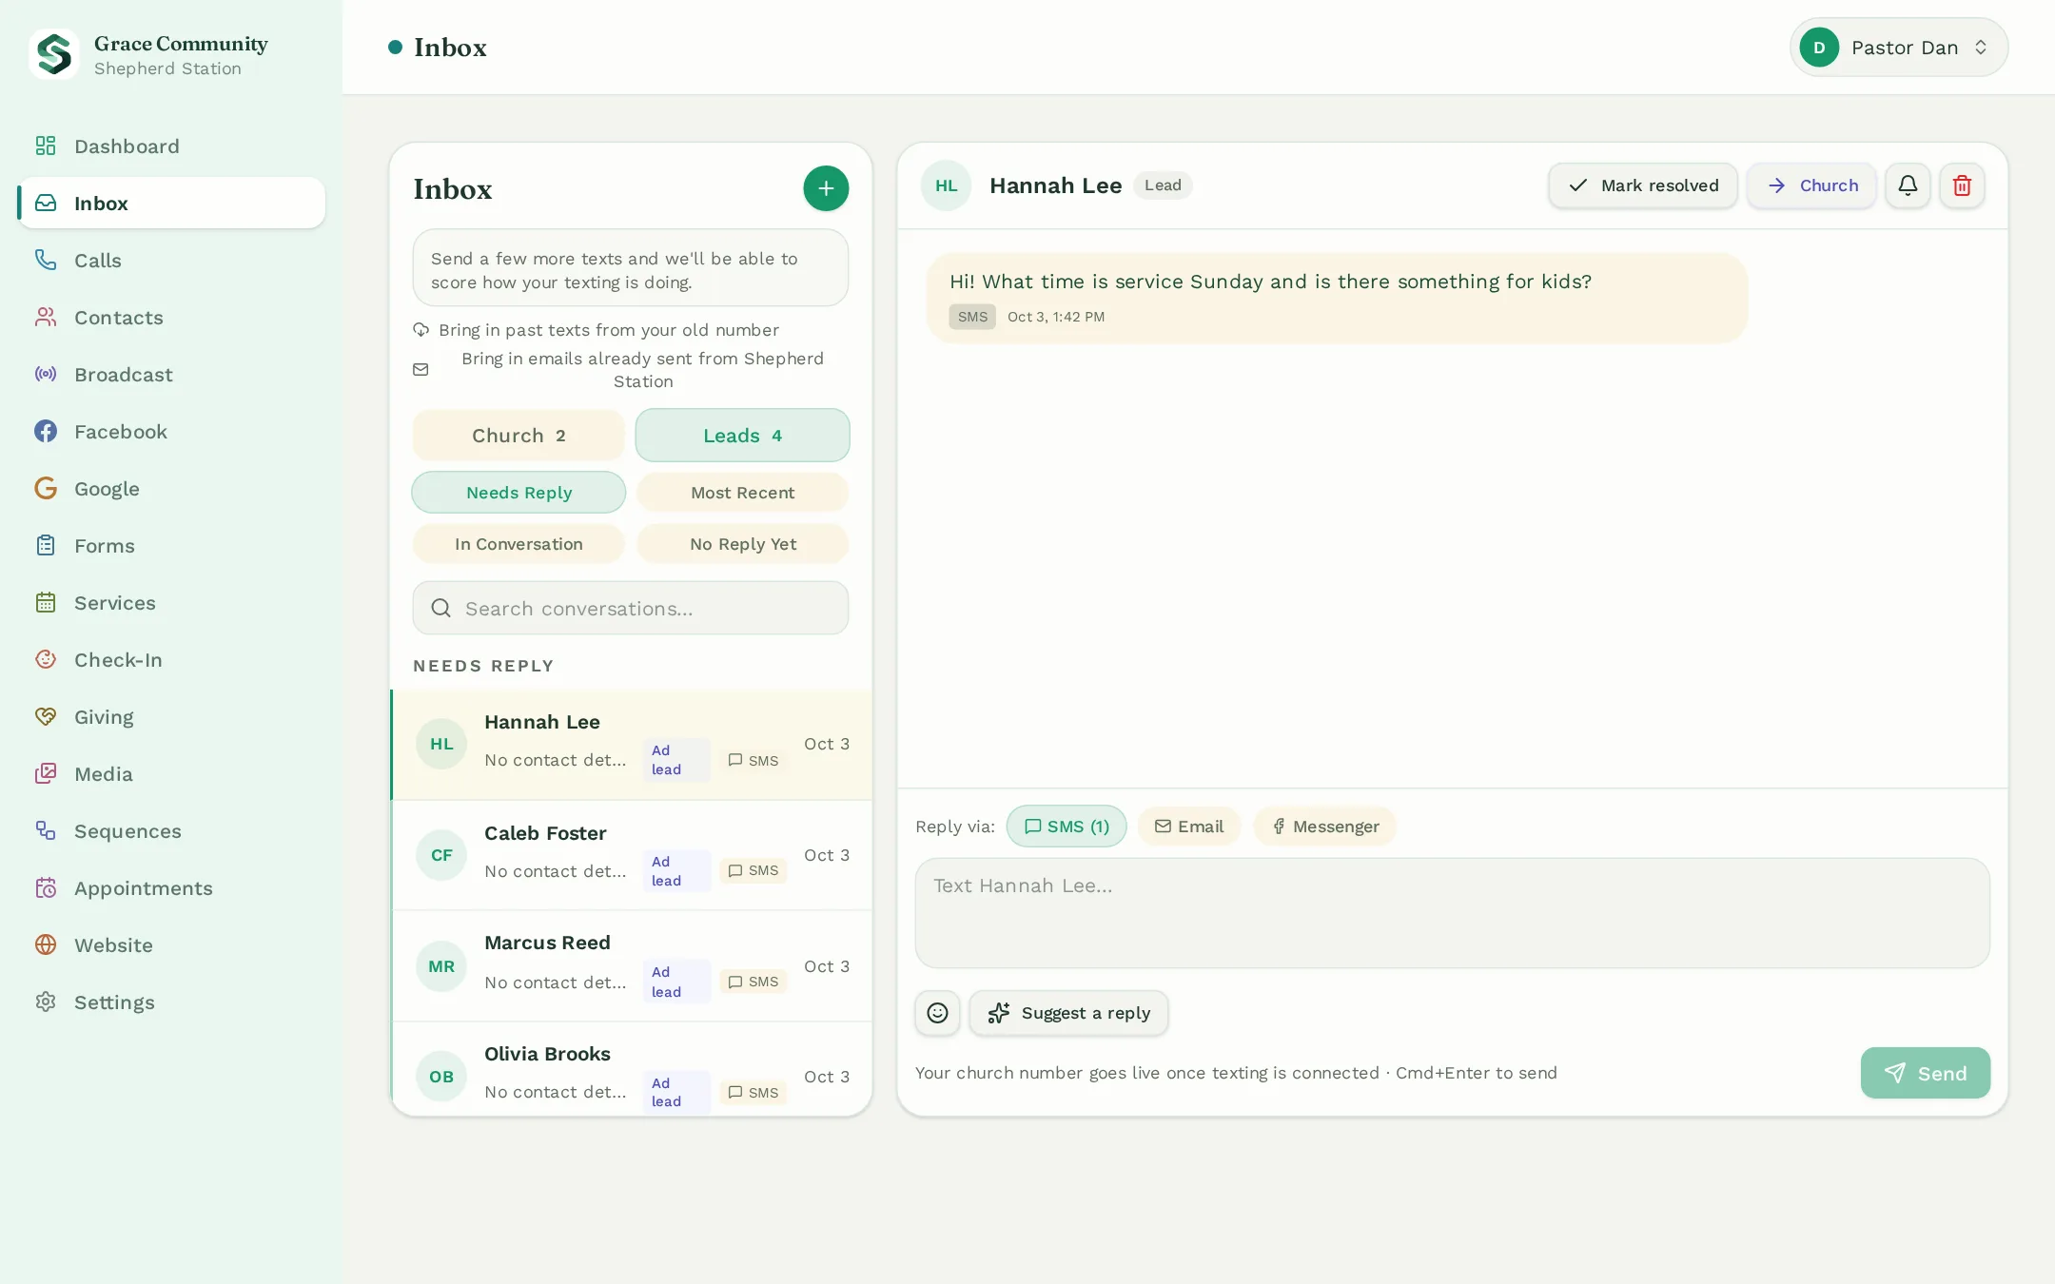Move conversation to Church
2055x1284 pixels.
[x=1811, y=185]
